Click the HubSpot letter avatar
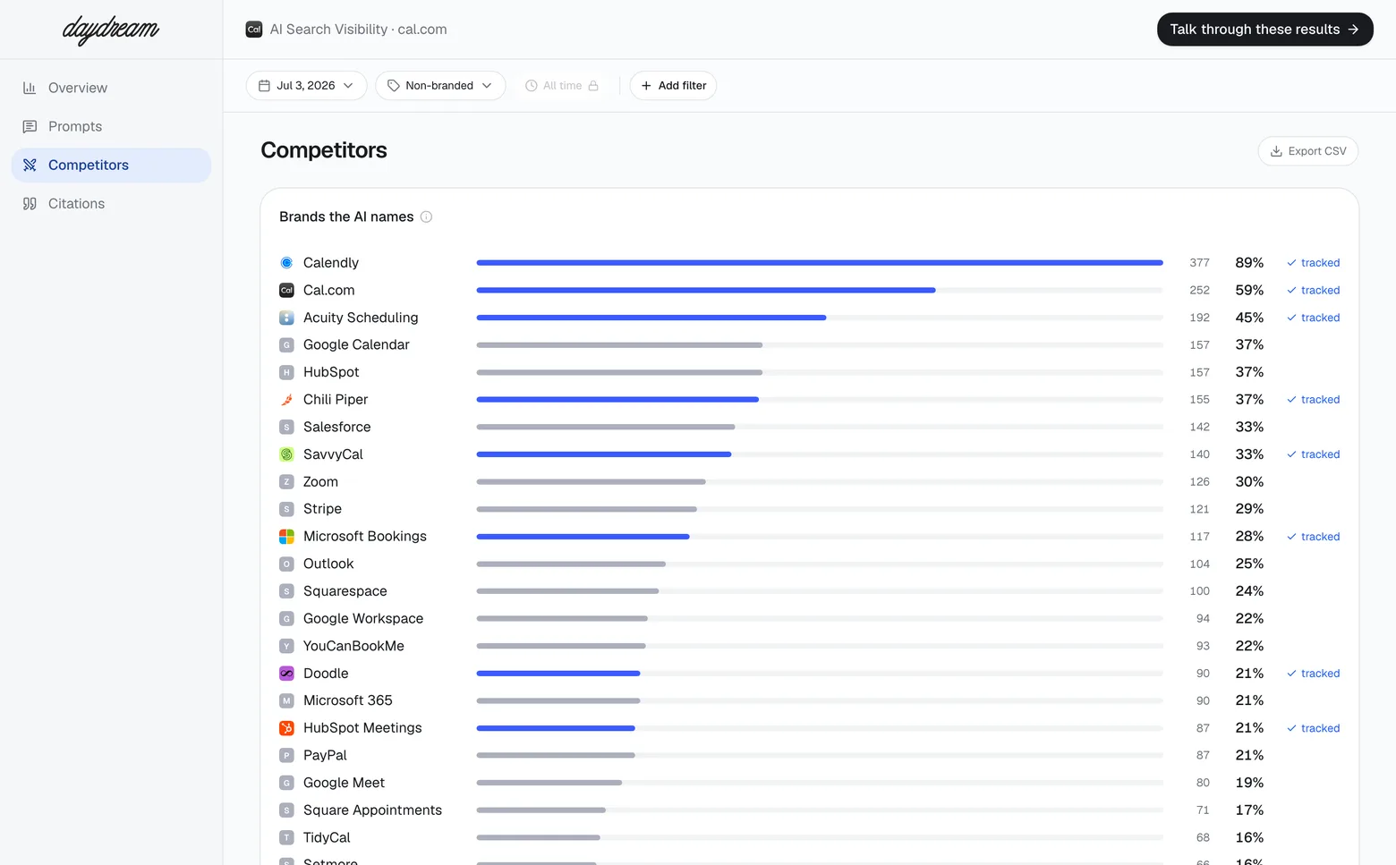The image size is (1396, 865). [286, 372]
